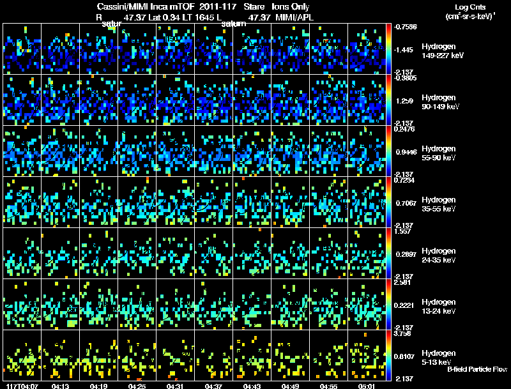Click the 04:43 time axis label
511x389 pixels.
(x=252, y=386)
